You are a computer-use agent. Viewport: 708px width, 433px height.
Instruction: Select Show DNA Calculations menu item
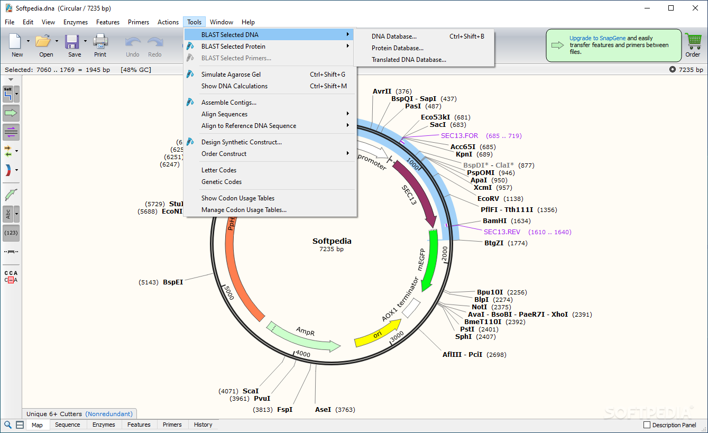click(270, 86)
